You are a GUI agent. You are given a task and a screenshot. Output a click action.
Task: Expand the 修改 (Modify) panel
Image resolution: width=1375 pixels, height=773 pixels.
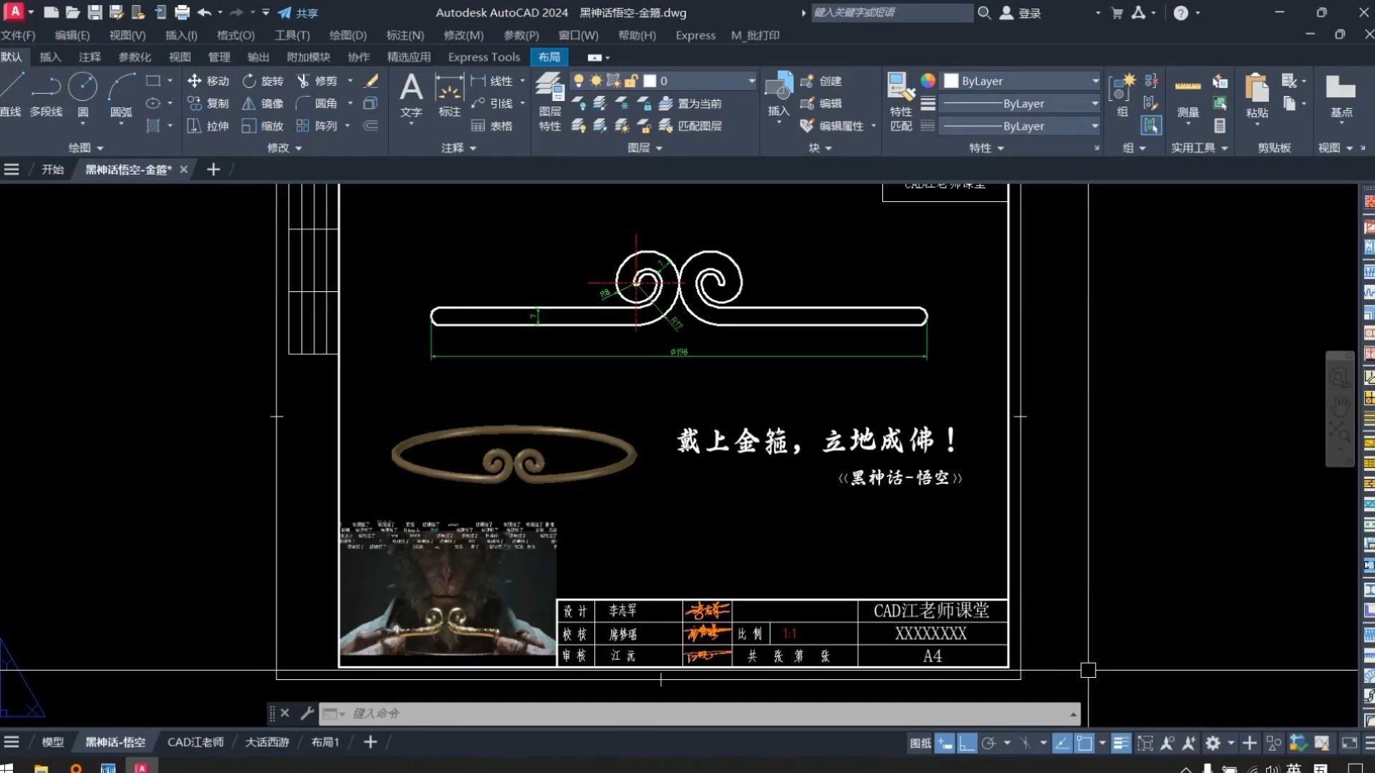(x=284, y=147)
